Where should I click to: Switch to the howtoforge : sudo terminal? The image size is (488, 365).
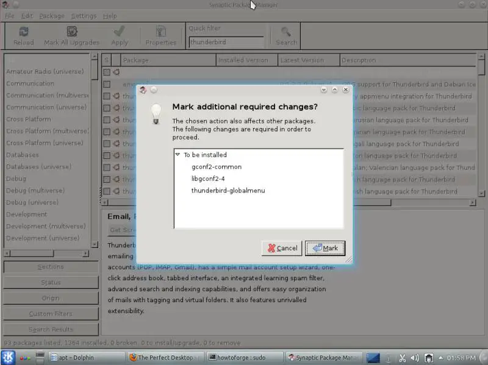(x=245, y=358)
